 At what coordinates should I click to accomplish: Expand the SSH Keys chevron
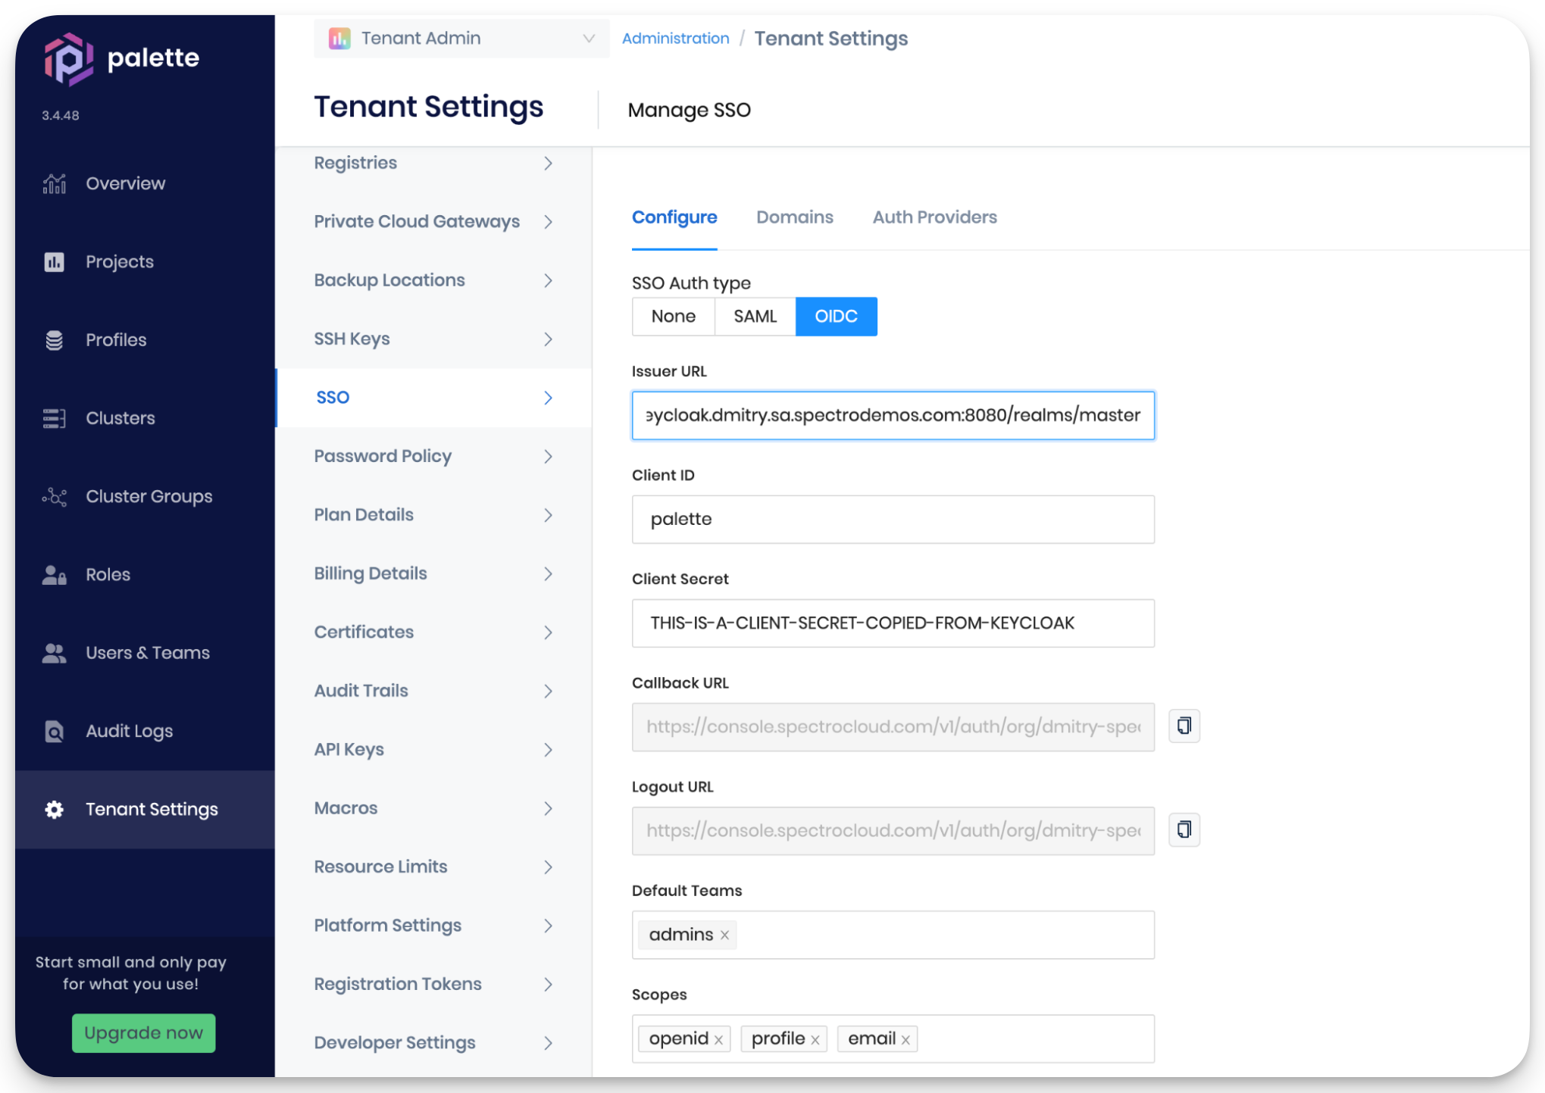click(x=548, y=339)
